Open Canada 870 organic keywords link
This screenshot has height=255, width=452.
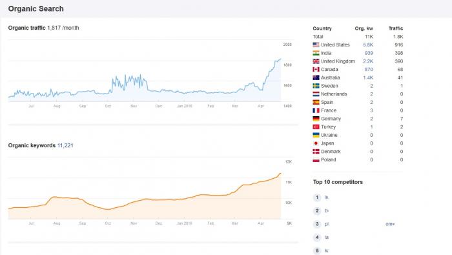coord(369,70)
